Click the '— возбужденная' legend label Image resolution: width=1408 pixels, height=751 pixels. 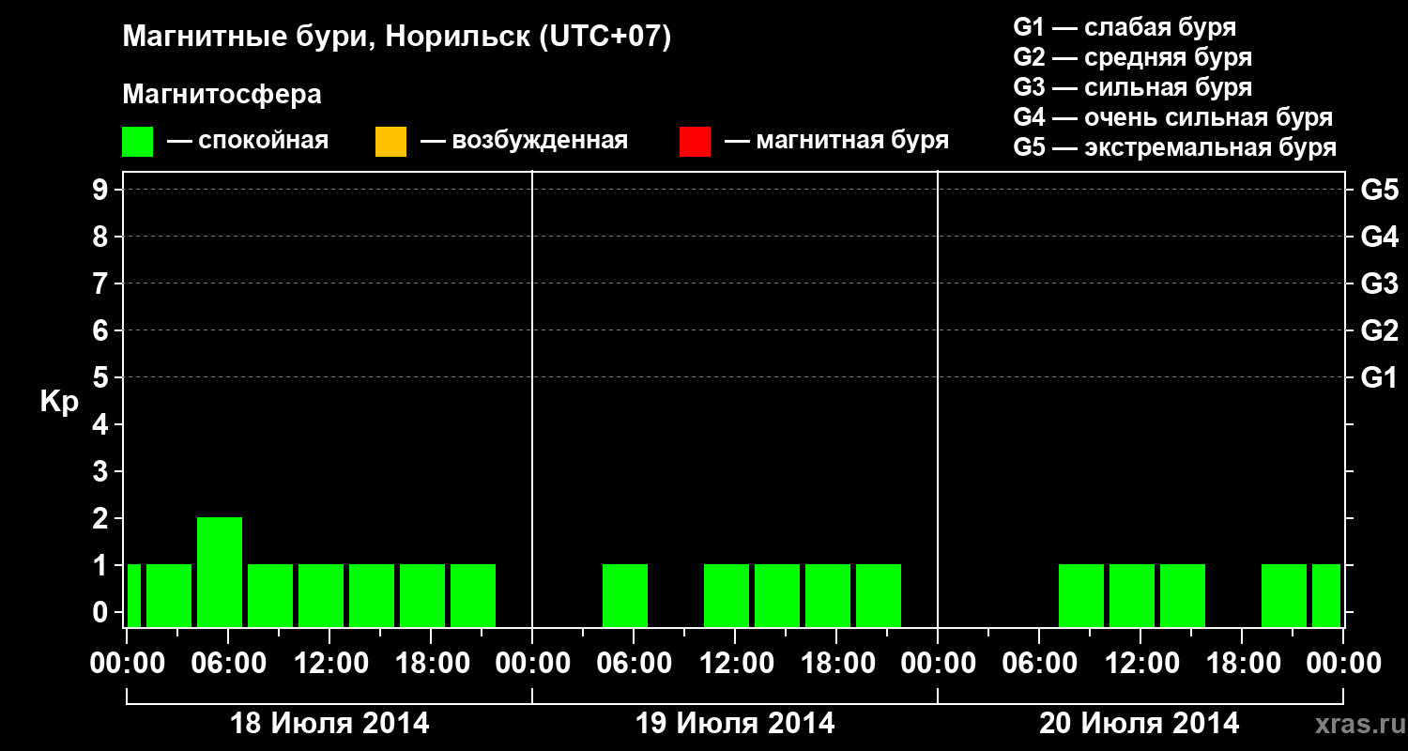pos(524,142)
